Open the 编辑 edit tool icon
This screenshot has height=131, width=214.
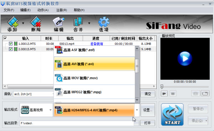(58, 24)
